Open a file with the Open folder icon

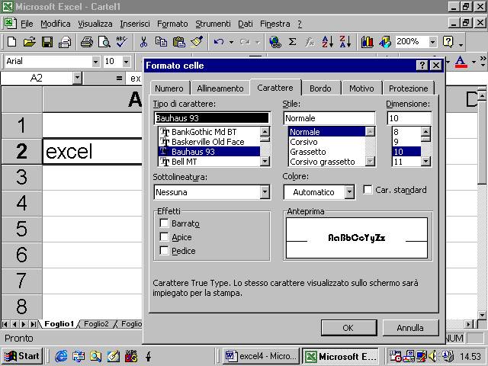coord(29,42)
